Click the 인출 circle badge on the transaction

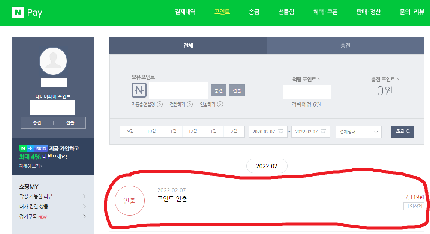tap(129, 201)
